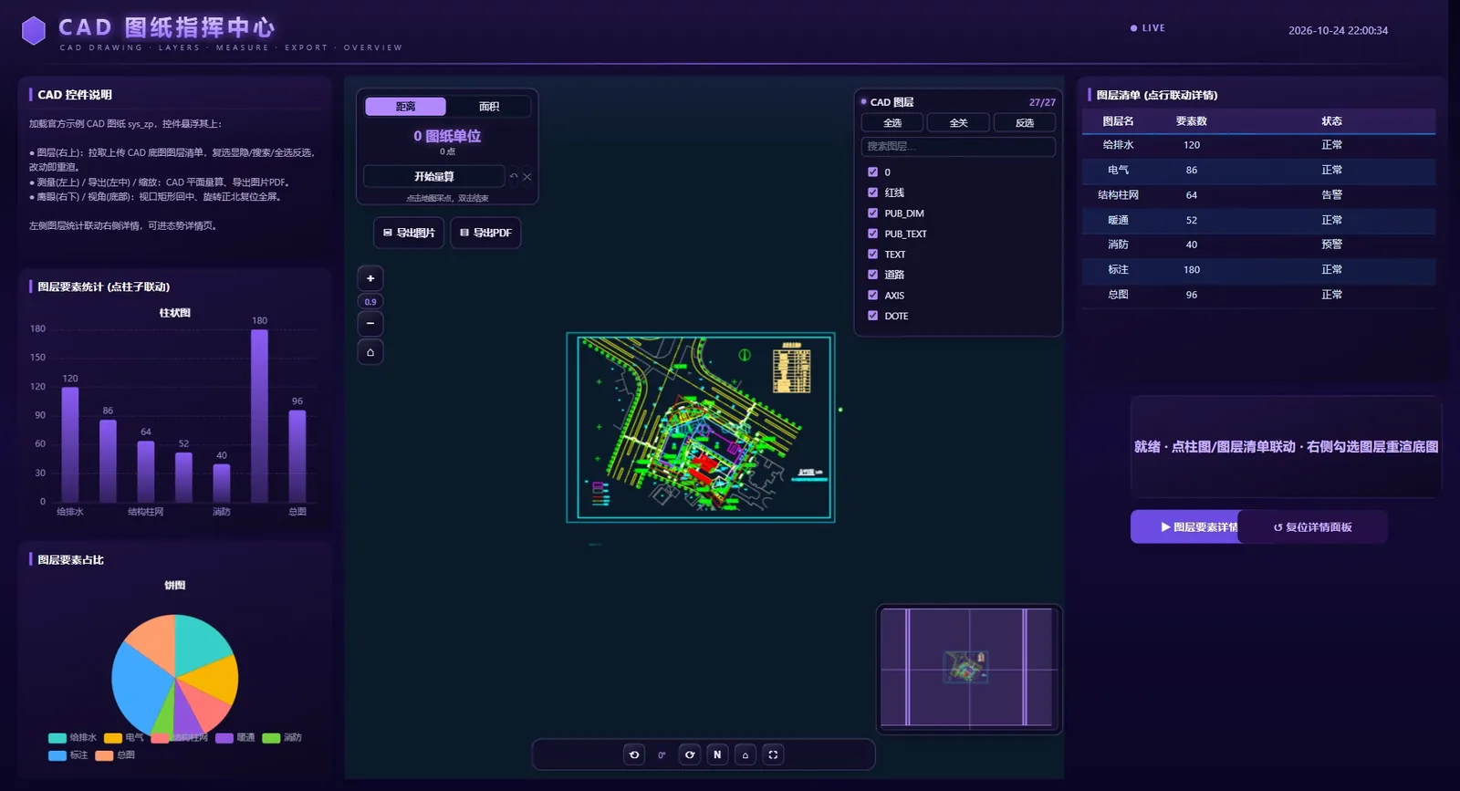Click the home icon in the bottom rotation toolbar
This screenshot has height=791, width=1460.
click(x=746, y=755)
